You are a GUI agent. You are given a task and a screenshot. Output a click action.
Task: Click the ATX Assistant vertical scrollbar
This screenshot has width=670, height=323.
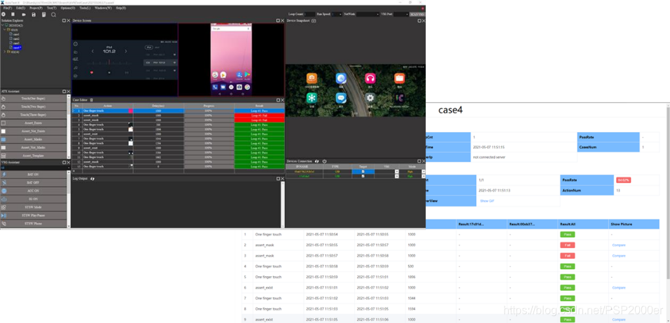click(x=69, y=127)
